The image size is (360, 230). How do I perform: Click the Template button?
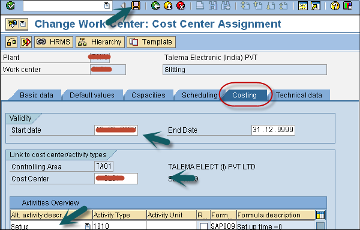coord(151,42)
